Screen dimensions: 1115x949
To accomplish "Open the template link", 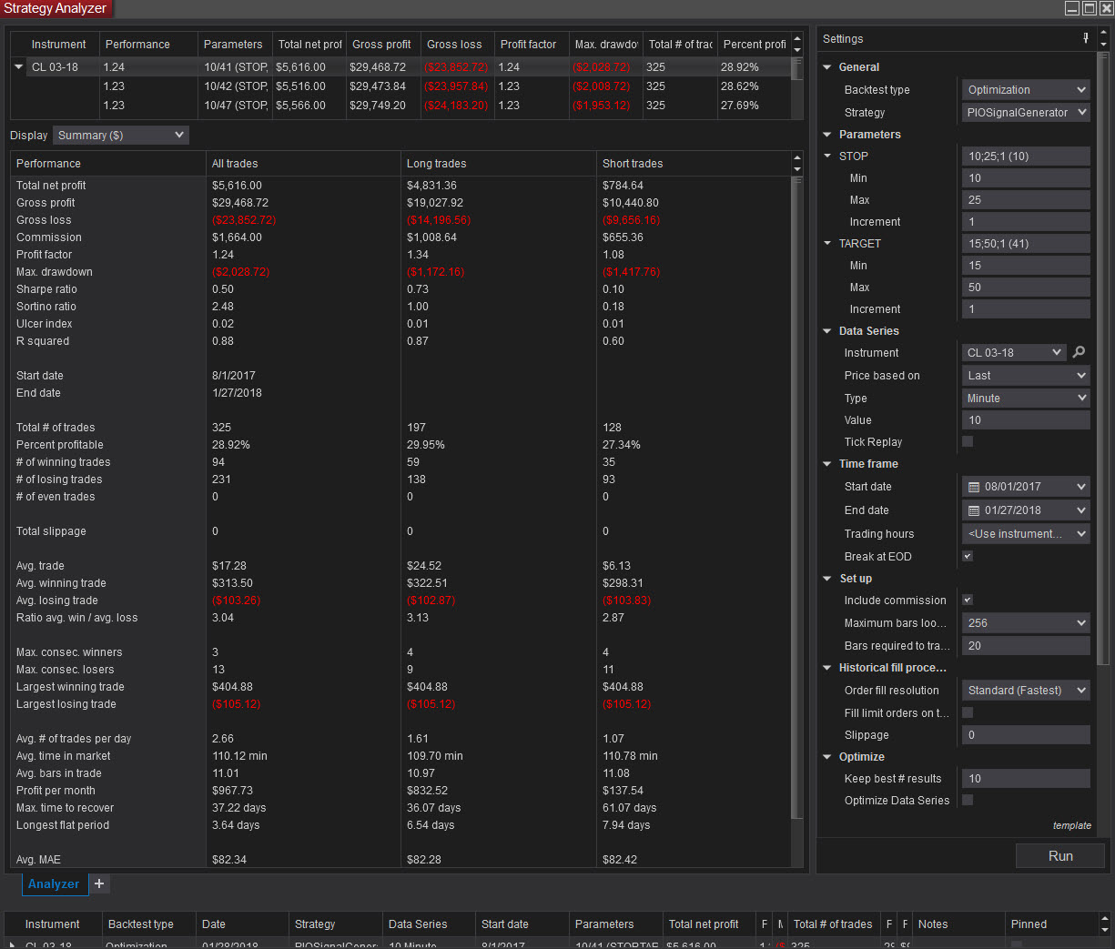I will pyautogui.click(x=1071, y=825).
